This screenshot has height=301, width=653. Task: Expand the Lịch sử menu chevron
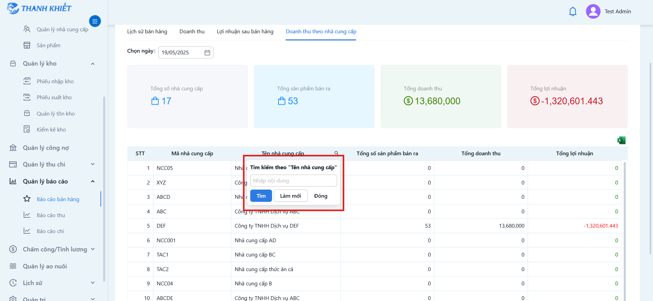[93, 283]
